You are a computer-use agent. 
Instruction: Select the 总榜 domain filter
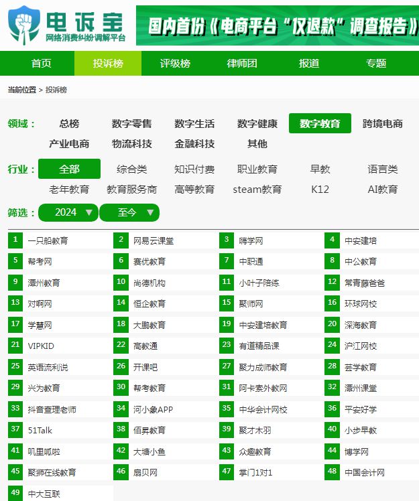pyautogui.click(x=69, y=123)
